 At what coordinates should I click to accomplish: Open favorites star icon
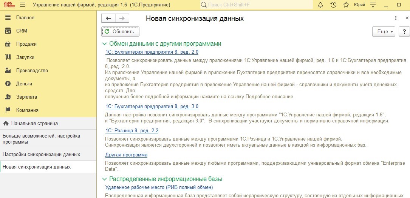click(346, 5)
